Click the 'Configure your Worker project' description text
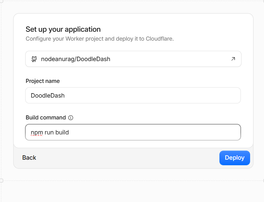Screen dimensions: 264x202 pos(100,39)
